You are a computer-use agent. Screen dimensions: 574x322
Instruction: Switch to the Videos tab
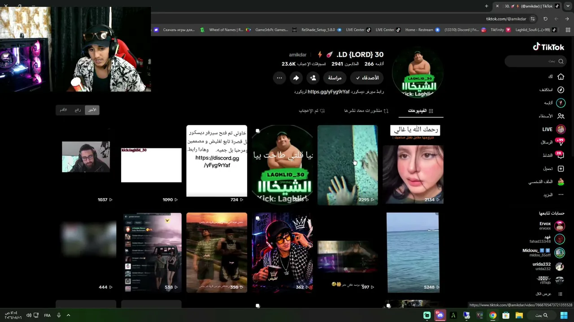coord(420,111)
